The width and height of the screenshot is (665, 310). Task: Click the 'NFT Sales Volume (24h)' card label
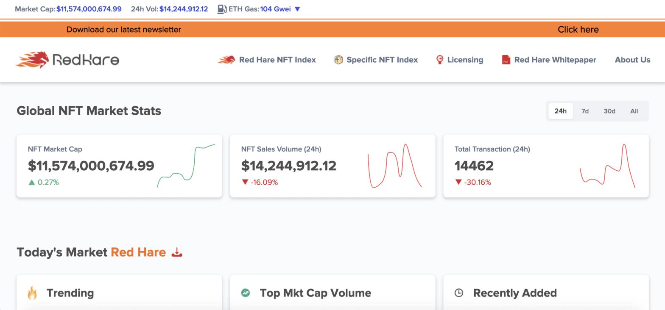(x=281, y=149)
